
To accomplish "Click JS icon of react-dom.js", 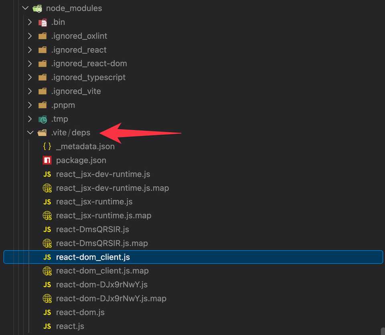I will click(47, 313).
